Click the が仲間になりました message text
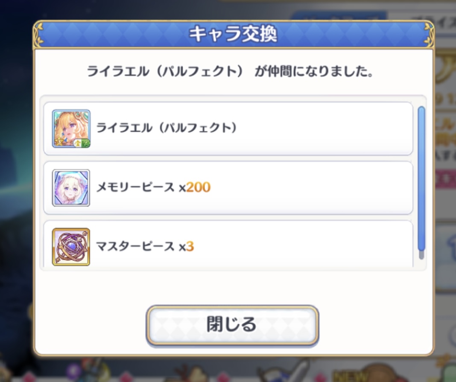This screenshot has height=382, width=456. (x=314, y=72)
